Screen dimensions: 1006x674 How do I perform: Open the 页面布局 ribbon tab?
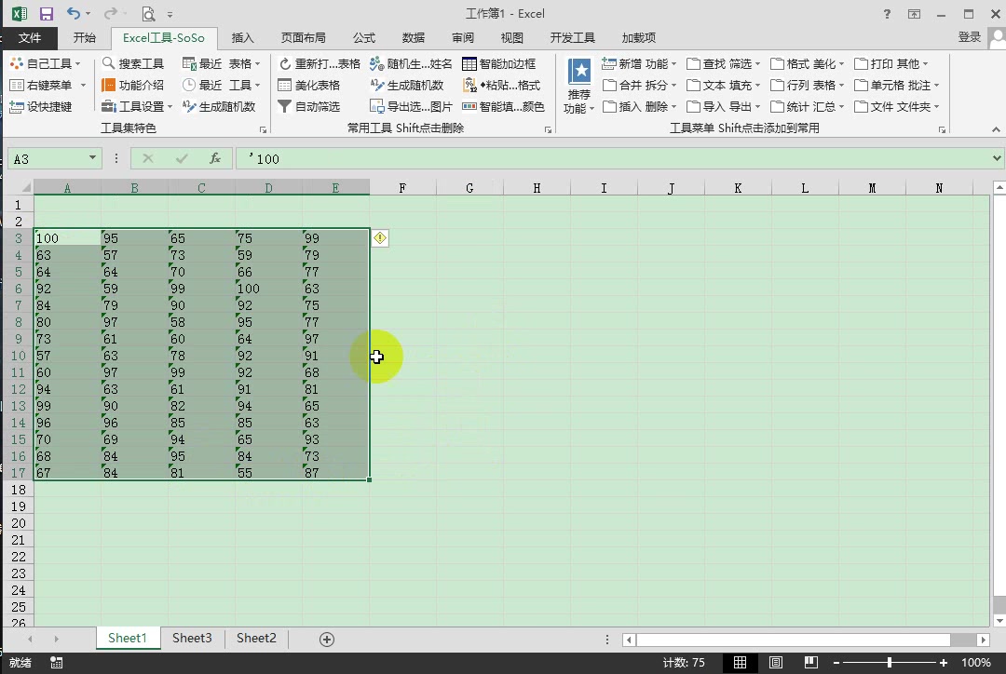coord(303,37)
